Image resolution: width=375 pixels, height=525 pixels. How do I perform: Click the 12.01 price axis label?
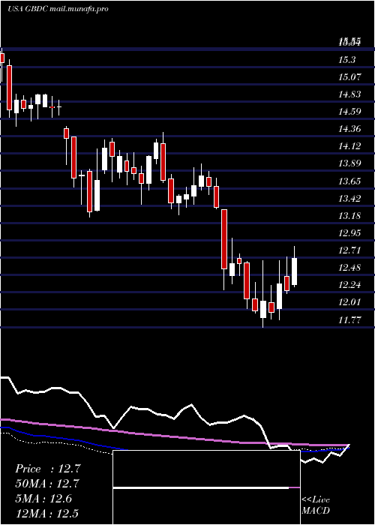point(350,303)
